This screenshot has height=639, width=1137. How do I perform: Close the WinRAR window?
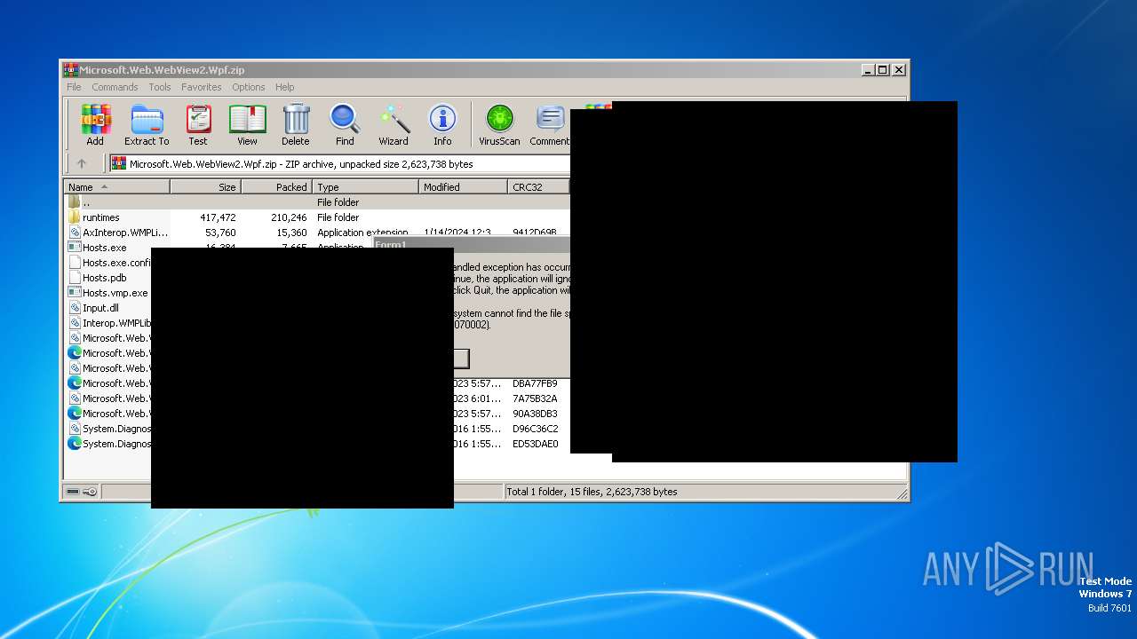click(x=899, y=69)
